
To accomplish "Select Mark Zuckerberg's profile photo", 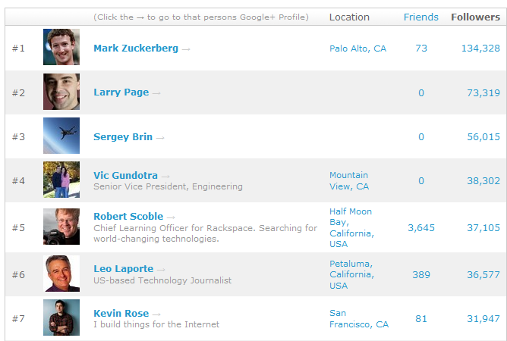I will (x=61, y=47).
